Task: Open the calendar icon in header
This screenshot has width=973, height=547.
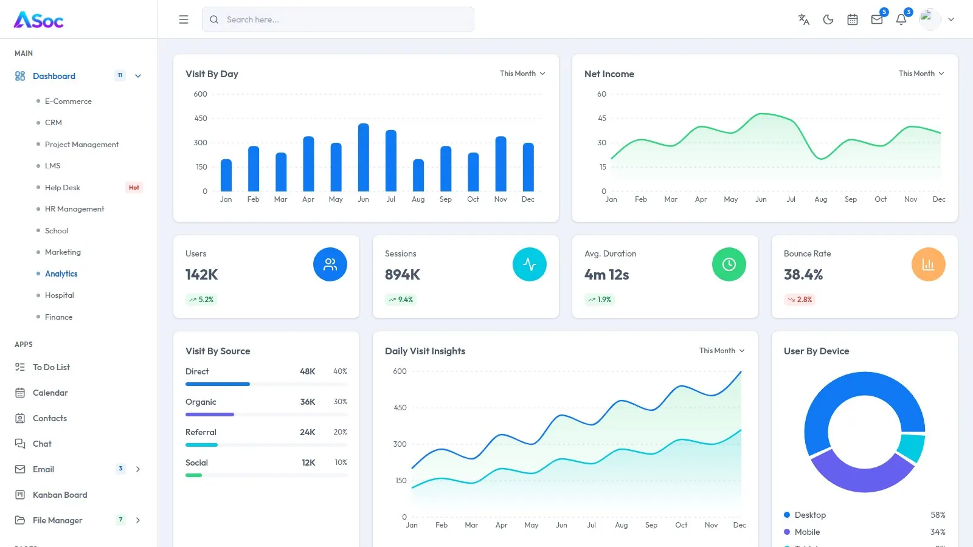Action: [853, 19]
